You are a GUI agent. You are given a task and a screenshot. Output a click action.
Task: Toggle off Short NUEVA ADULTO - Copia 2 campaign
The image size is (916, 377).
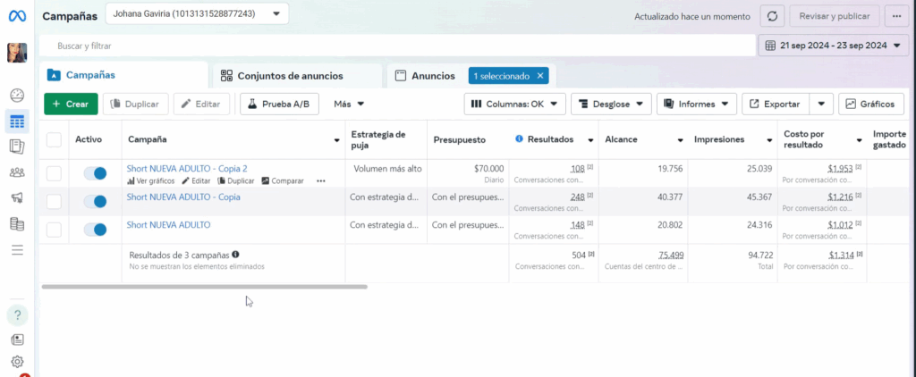click(x=95, y=173)
